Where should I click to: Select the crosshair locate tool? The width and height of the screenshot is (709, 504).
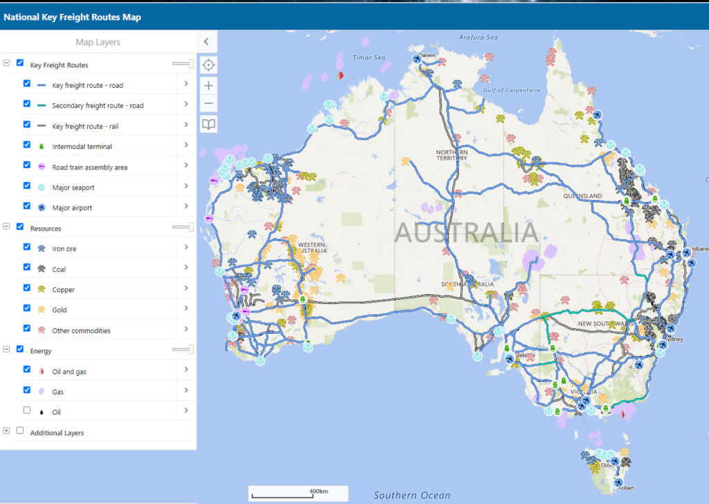pos(208,64)
